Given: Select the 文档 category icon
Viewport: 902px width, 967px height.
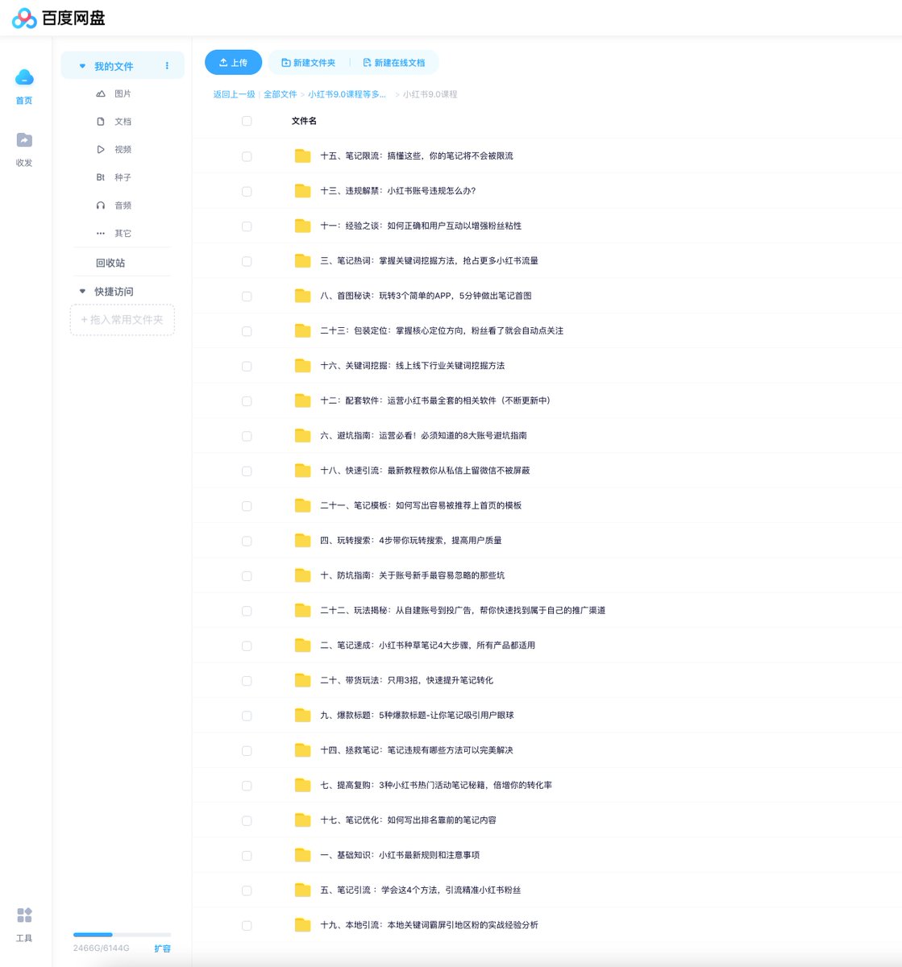Looking at the screenshot, I should click(101, 122).
